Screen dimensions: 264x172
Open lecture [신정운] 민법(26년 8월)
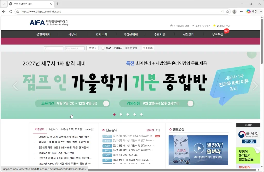[x=126, y=155]
